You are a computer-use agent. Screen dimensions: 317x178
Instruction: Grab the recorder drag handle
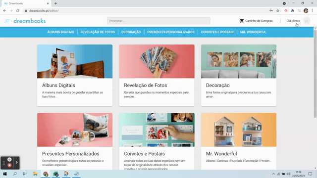point(3,163)
